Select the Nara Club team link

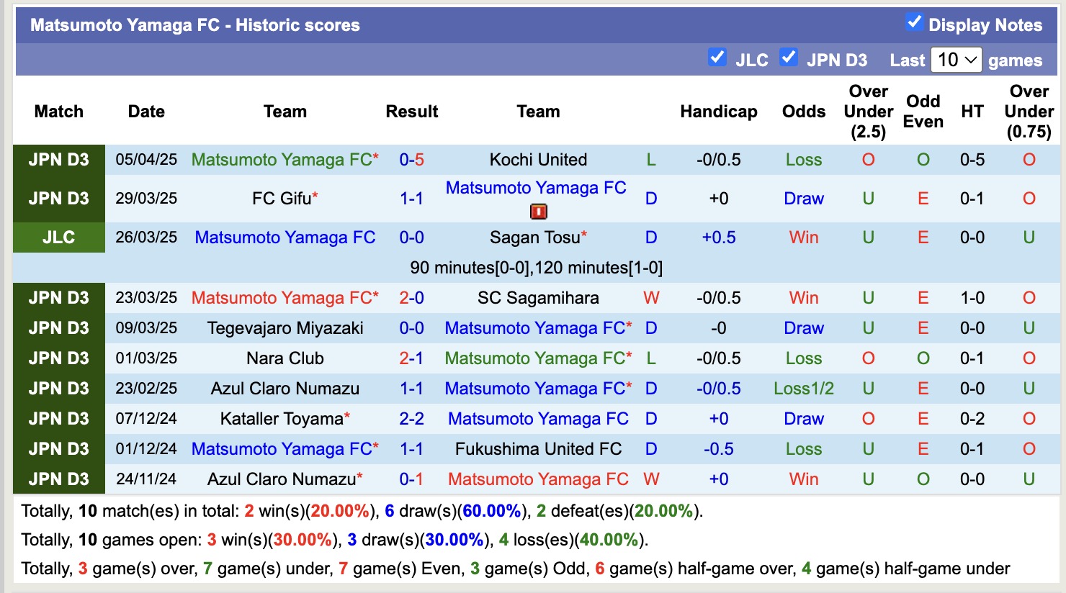pos(285,358)
